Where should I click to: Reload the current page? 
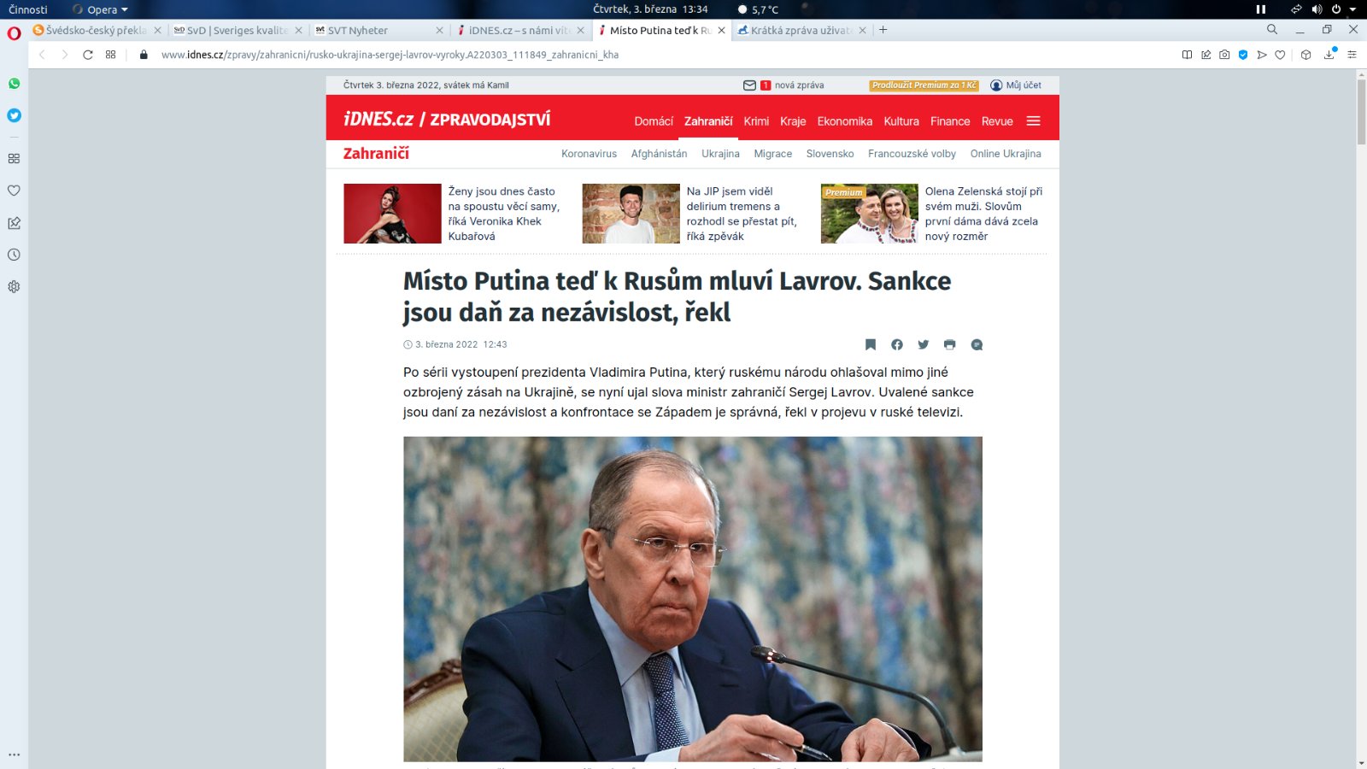tap(87, 55)
